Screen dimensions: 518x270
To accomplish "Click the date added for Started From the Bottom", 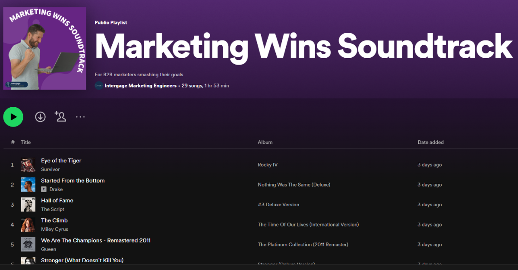I will coord(430,185).
